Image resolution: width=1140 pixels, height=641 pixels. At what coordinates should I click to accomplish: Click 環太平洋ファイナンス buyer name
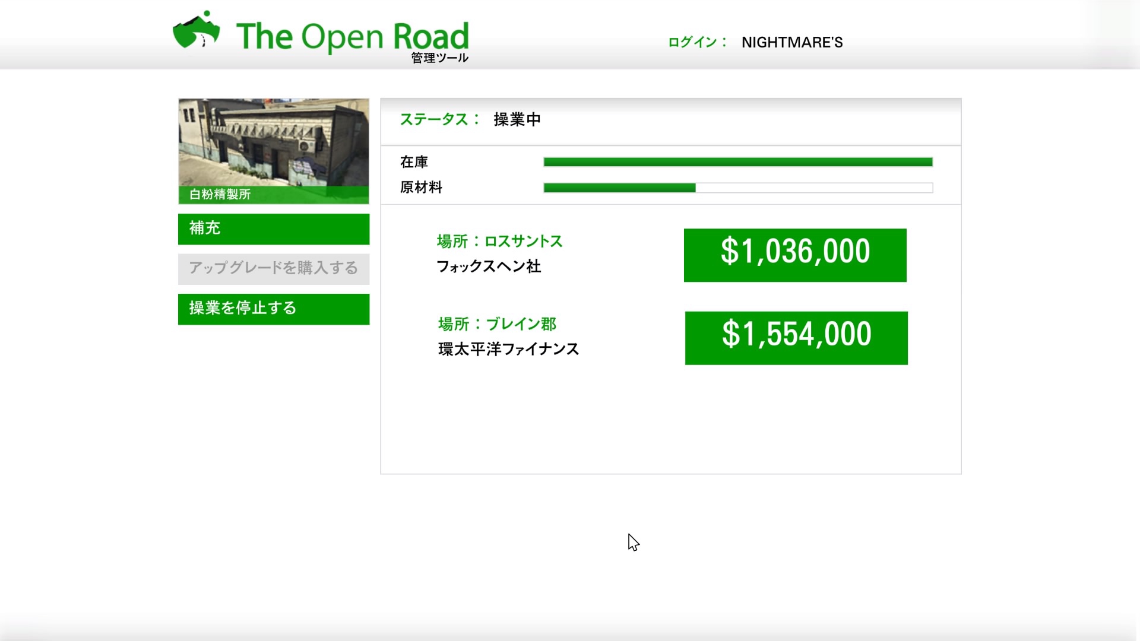[508, 349]
